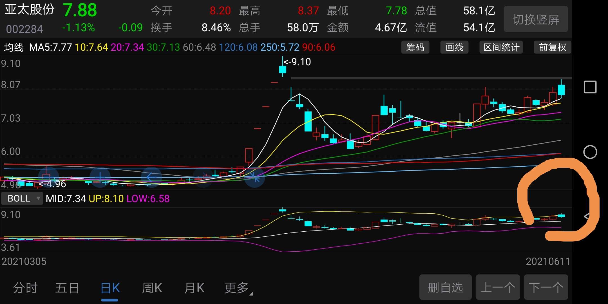Viewport: 608px width, 304px height.
Task: Click the end date 20210611
Action: pyautogui.click(x=548, y=261)
